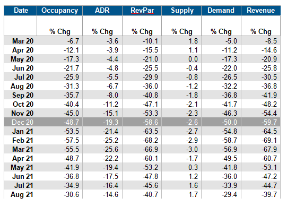The image size is (287, 206).
Task: Click the Revenue column header
Action: point(261,11)
